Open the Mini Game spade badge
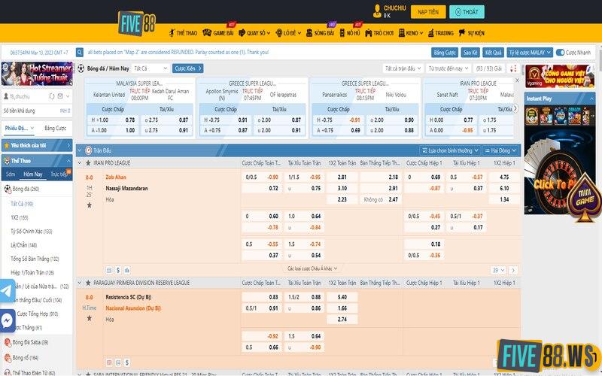 pos(585,198)
